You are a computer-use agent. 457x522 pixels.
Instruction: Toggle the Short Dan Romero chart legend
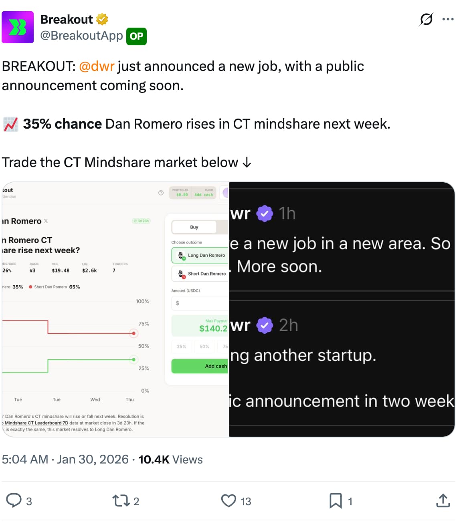54,287
